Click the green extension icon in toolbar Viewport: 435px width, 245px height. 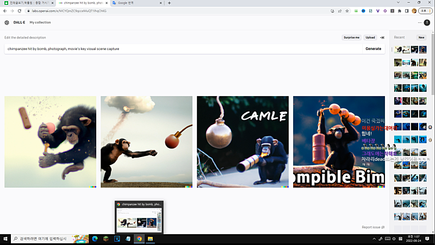point(356,11)
